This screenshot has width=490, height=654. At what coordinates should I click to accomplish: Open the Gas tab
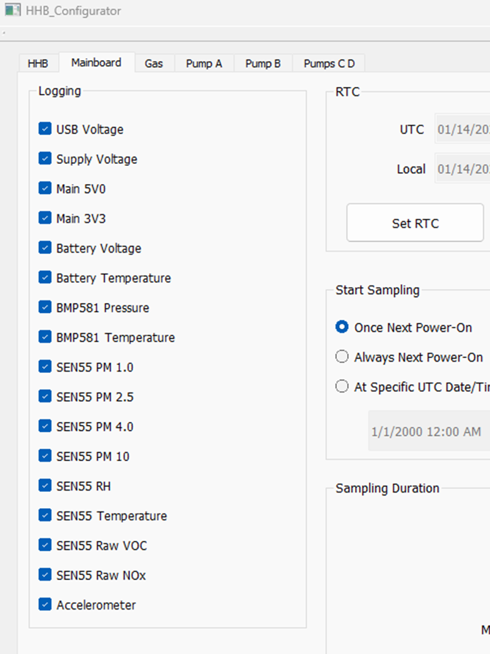154,63
